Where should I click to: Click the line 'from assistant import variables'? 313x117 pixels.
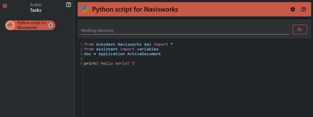tap(121, 49)
